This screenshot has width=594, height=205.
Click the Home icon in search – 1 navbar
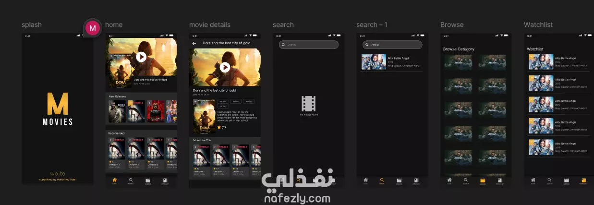tap(365, 181)
